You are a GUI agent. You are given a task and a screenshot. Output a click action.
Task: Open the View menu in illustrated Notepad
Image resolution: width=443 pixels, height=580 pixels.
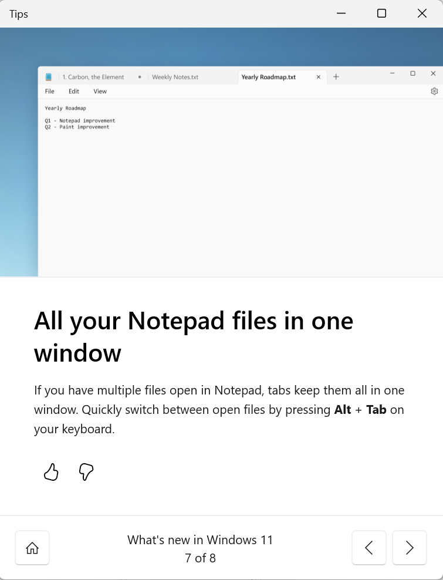click(x=100, y=92)
